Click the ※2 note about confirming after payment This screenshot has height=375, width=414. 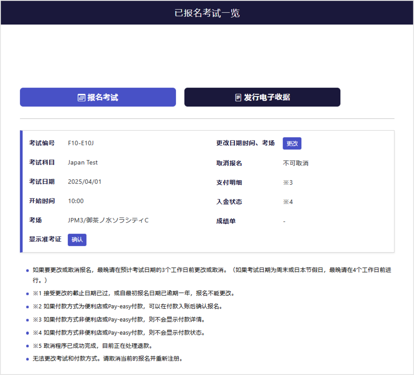click(x=128, y=306)
